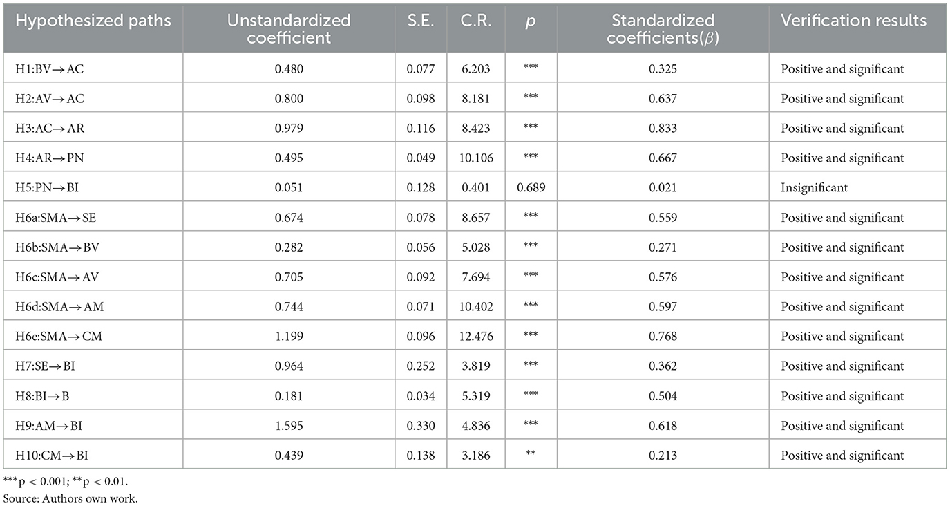Select the p value 0.689 cell
Image resolution: width=950 pixels, height=506 pixels.
pos(531,188)
